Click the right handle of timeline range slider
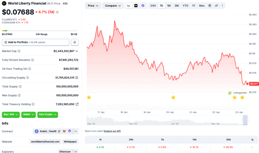This screenshot has width=259, height=153. [x=248, y=120]
